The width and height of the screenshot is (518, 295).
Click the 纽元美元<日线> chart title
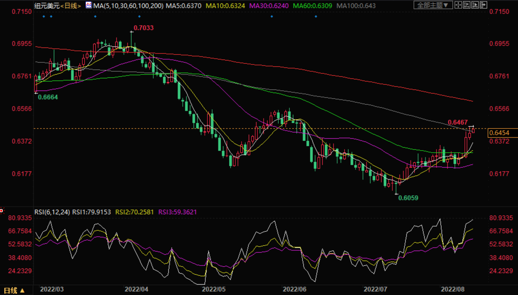coord(58,6)
